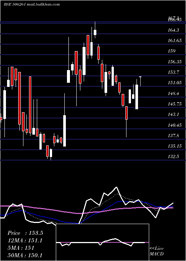Select the 153.7 price axis label
Image resolution: width=186 pixels, height=261 pixels.
click(174, 72)
